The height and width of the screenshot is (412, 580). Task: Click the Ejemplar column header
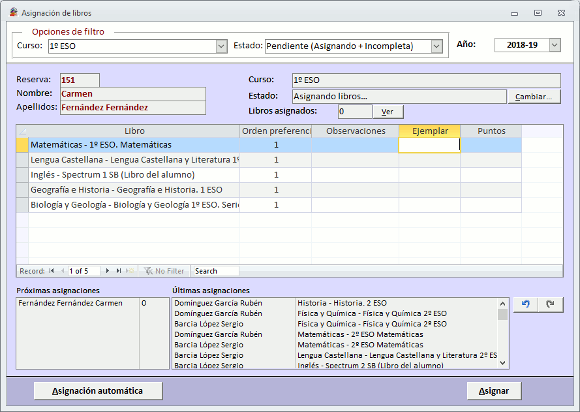[x=429, y=131]
